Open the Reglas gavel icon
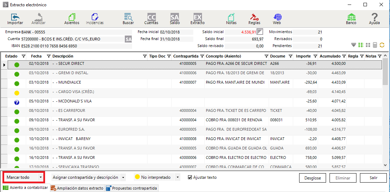Viewport: 390px width, 192px height. [254, 19]
